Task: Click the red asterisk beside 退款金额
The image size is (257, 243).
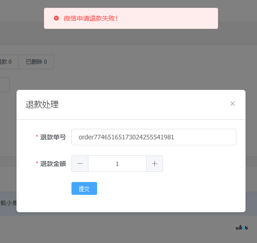Action: 37,163
